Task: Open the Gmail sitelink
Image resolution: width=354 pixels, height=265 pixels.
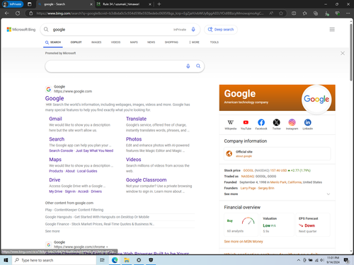Action: pyautogui.click(x=55, y=119)
